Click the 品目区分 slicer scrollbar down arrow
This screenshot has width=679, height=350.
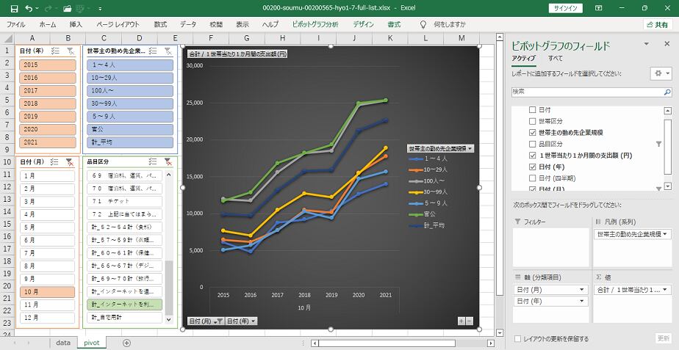(x=169, y=319)
